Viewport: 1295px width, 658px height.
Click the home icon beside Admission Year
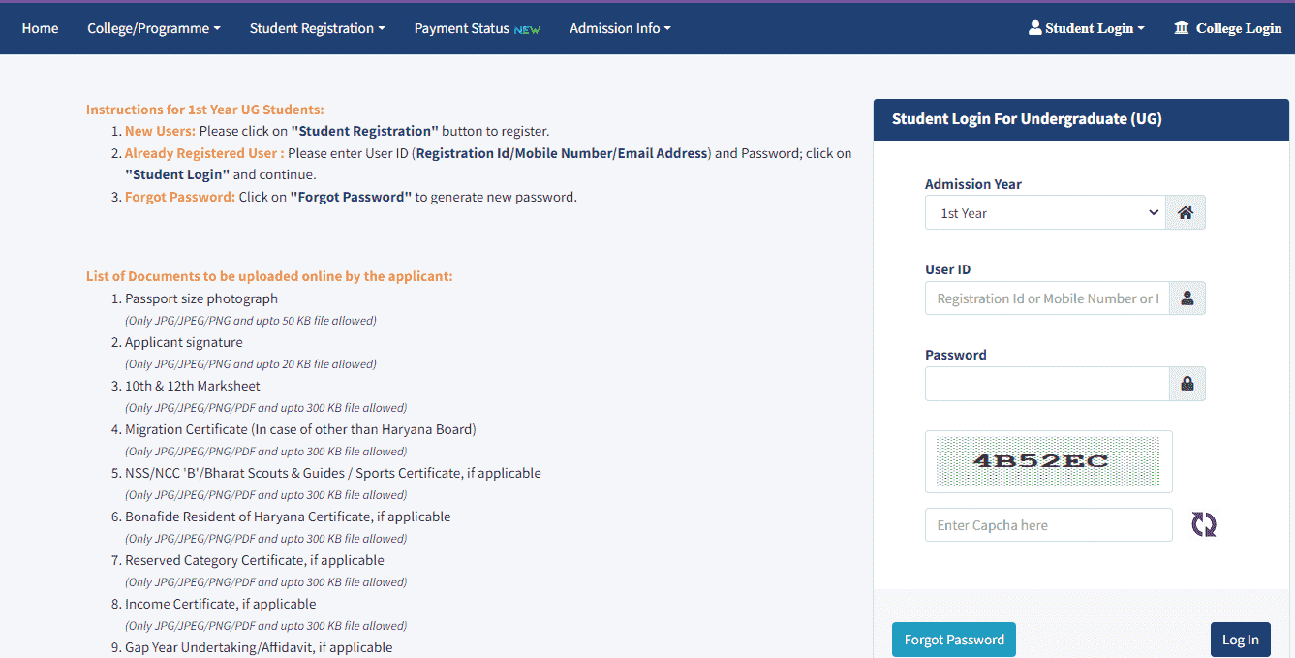pos(1187,213)
